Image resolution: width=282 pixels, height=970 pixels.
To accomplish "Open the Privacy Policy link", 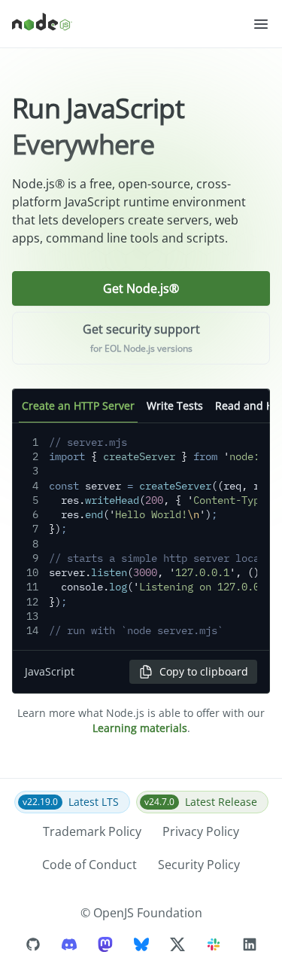I will click(x=201, y=831).
